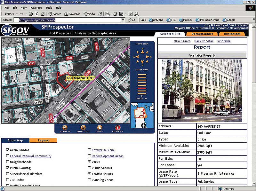Click the Discuss toolbar icon
This screenshot has width=256, height=191.
pos(131,14)
